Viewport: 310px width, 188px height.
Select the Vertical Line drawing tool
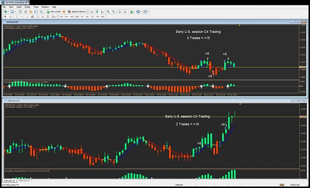[x=17, y=17]
